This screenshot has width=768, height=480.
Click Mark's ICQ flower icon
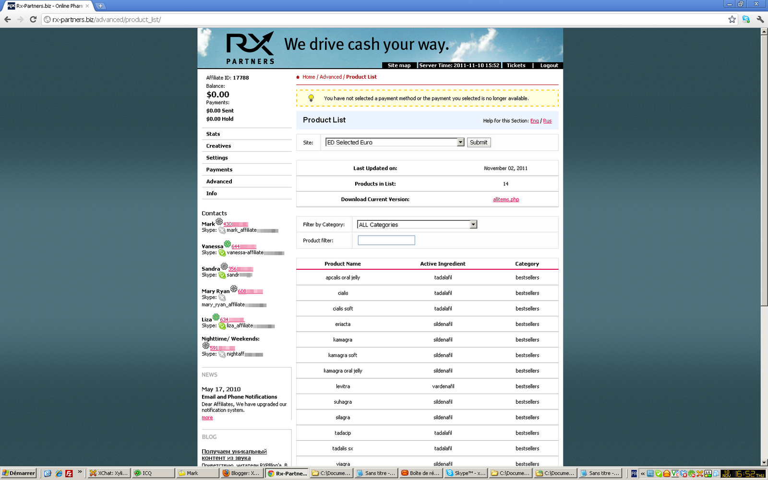coord(219,222)
